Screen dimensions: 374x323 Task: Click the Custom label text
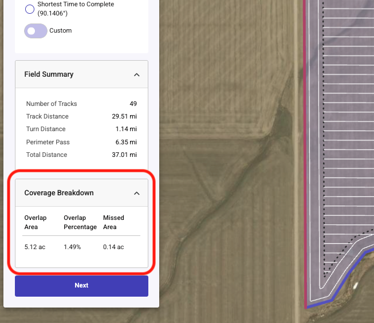(60, 30)
